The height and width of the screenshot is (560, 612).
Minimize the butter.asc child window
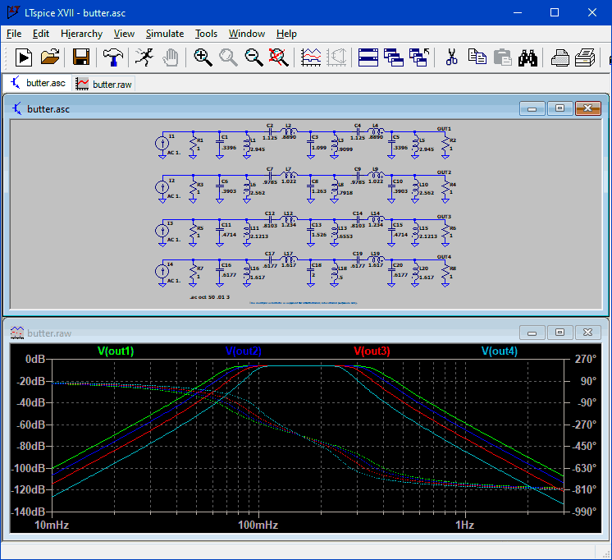pyautogui.click(x=532, y=108)
